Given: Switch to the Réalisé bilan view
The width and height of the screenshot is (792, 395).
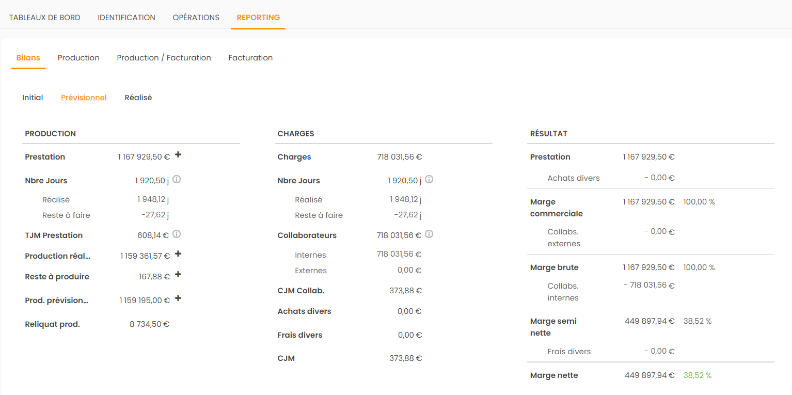Looking at the screenshot, I should (x=138, y=98).
